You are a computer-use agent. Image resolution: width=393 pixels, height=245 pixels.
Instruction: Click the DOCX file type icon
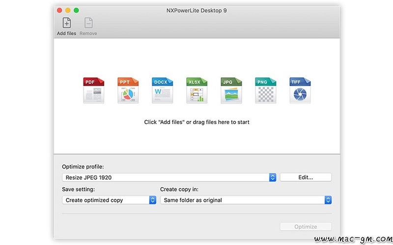pos(162,90)
